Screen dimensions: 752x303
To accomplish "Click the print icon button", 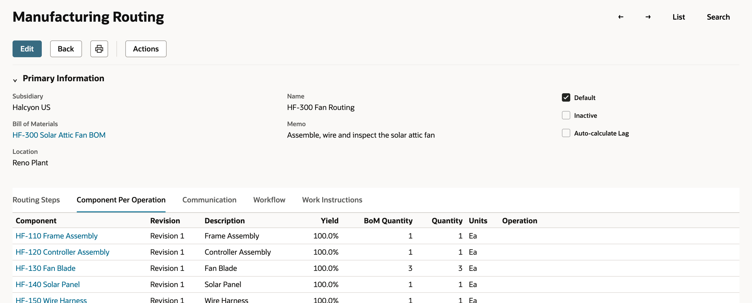I will [99, 49].
